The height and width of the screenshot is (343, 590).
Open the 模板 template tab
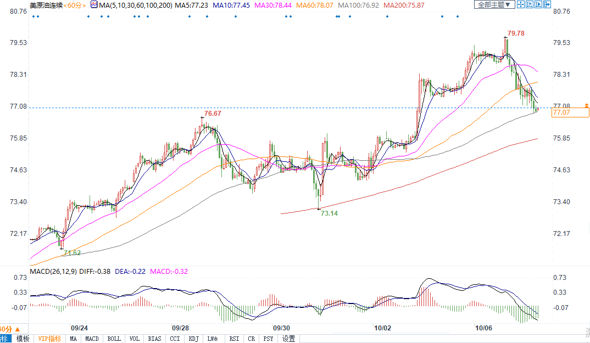point(23,339)
